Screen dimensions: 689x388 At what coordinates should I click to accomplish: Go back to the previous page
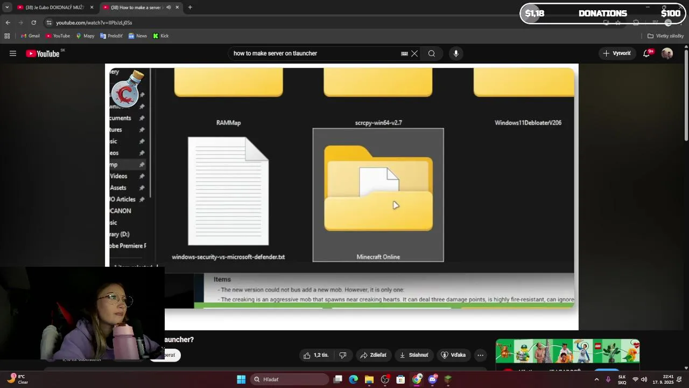(x=8, y=23)
